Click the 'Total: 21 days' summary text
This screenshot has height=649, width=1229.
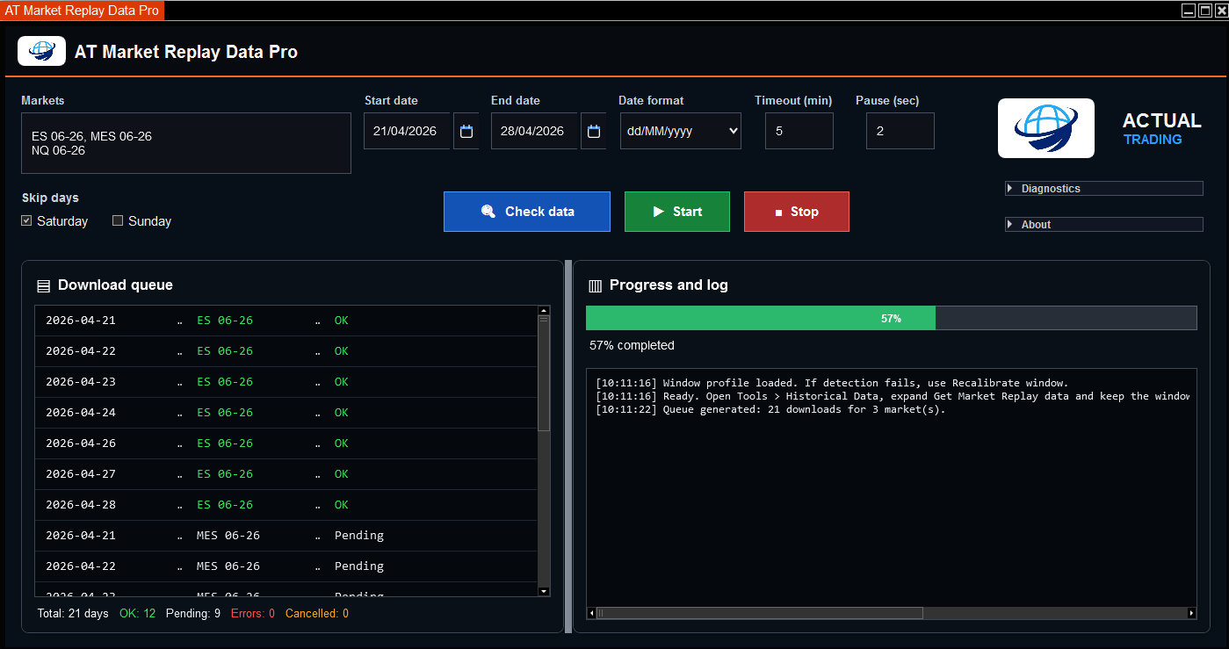pos(73,613)
